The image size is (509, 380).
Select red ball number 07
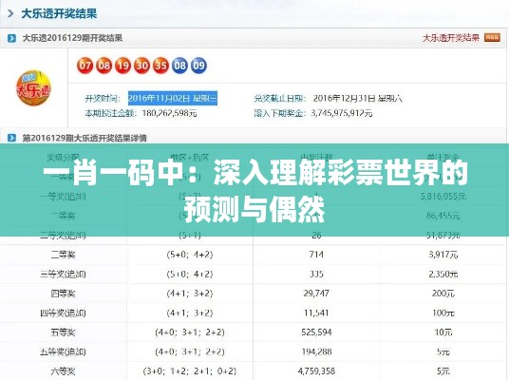pyautogui.click(x=85, y=66)
